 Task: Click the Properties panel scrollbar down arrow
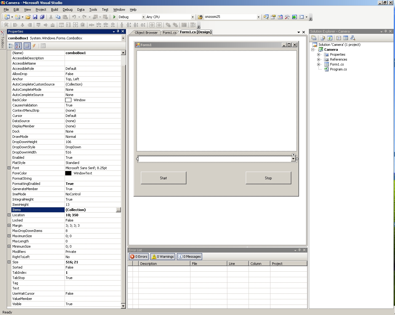[123, 306]
